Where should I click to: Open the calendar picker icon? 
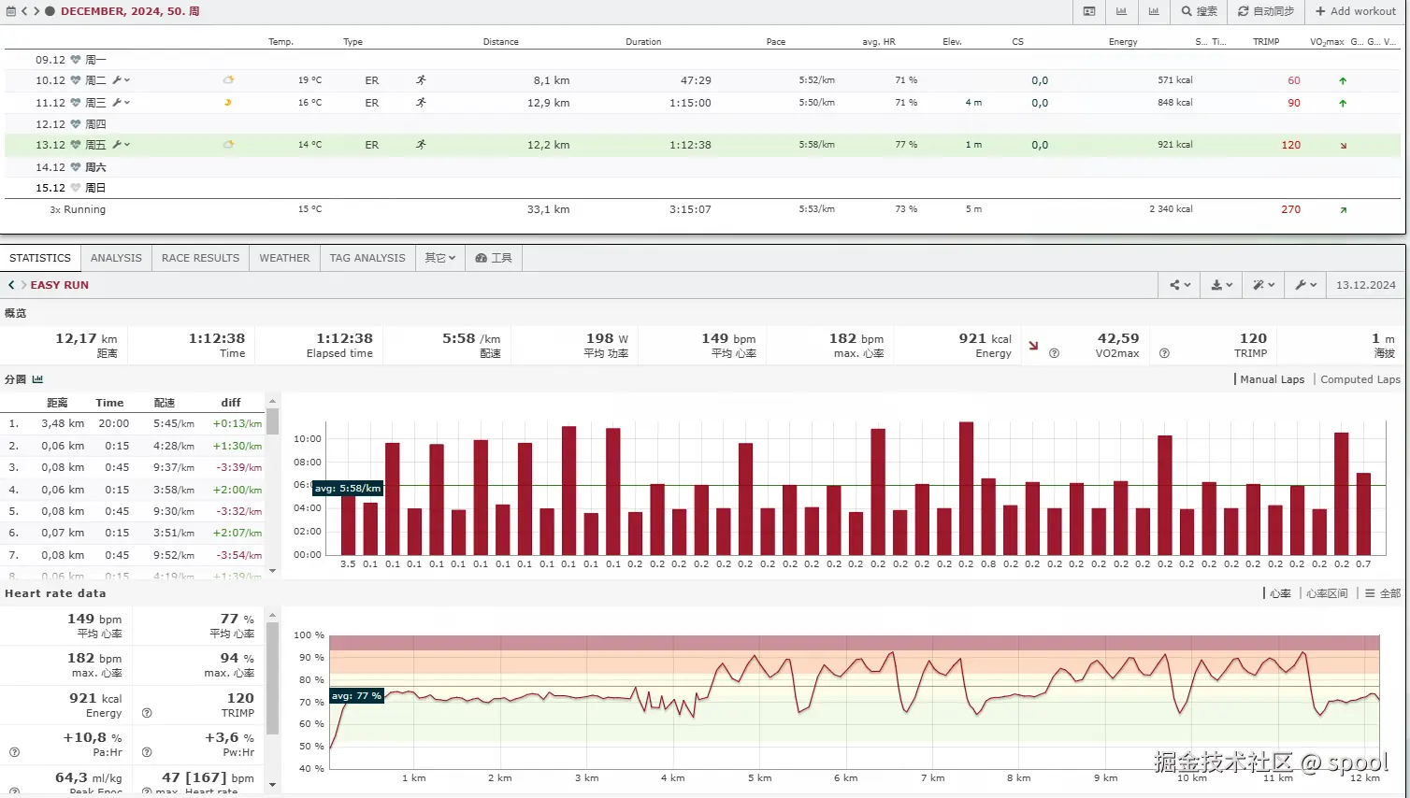tap(10, 11)
